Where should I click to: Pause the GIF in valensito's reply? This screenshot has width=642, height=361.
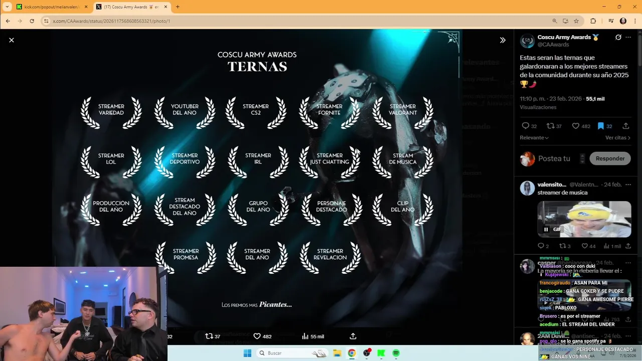tap(546, 229)
